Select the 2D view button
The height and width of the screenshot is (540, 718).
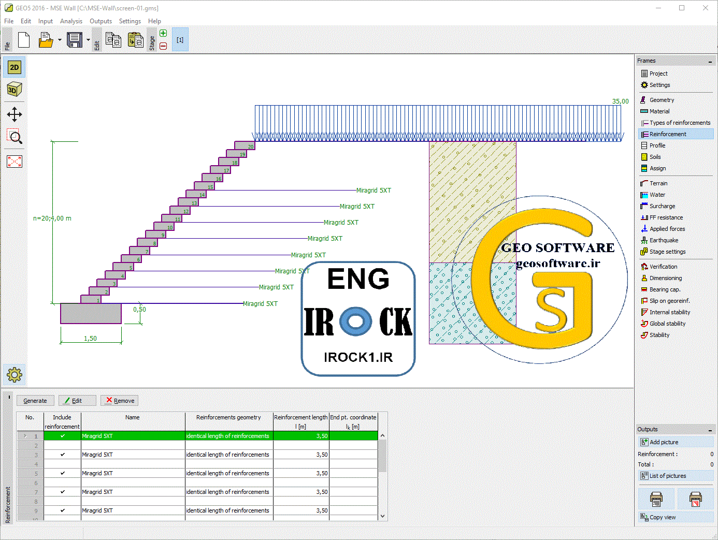pyautogui.click(x=15, y=67)
